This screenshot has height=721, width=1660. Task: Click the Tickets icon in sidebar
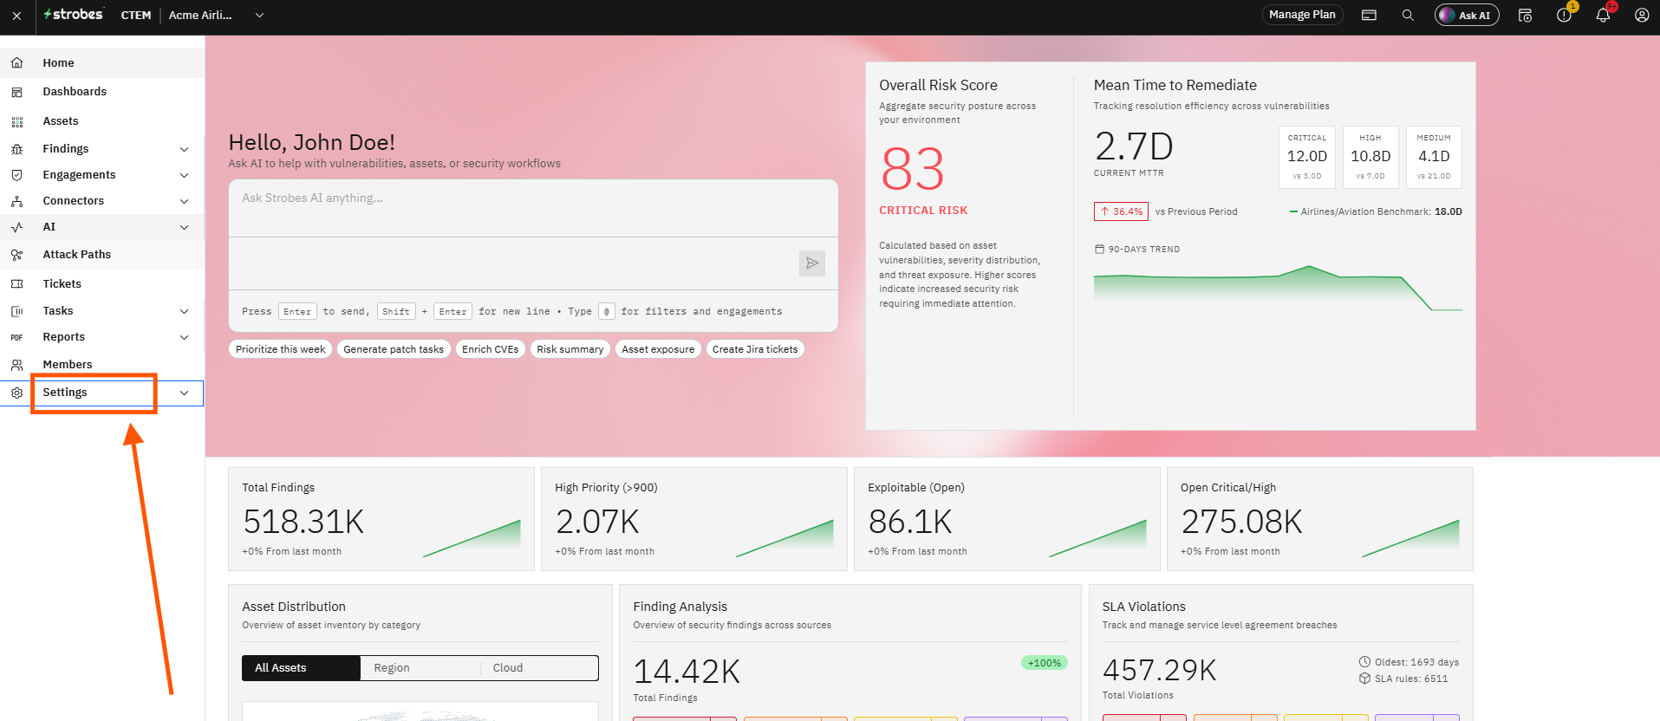[16, 284]
